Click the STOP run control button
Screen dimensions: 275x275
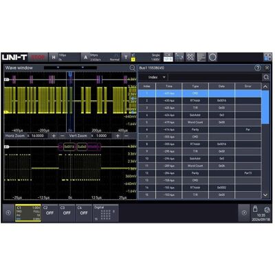pos(38,57)
